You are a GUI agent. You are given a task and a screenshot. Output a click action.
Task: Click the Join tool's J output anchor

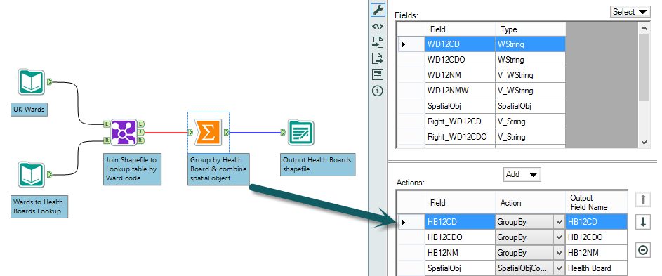point(140,132)
